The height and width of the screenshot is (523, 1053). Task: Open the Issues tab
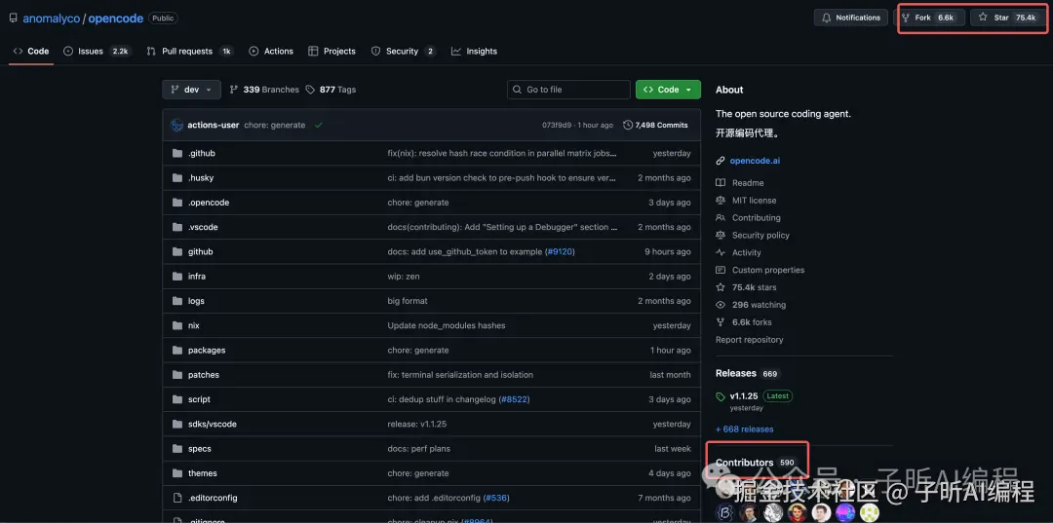(97, 51)
